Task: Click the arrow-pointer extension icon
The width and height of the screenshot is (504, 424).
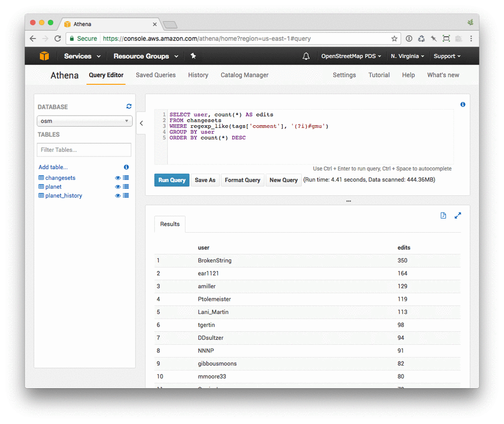Action: point(433,39)
